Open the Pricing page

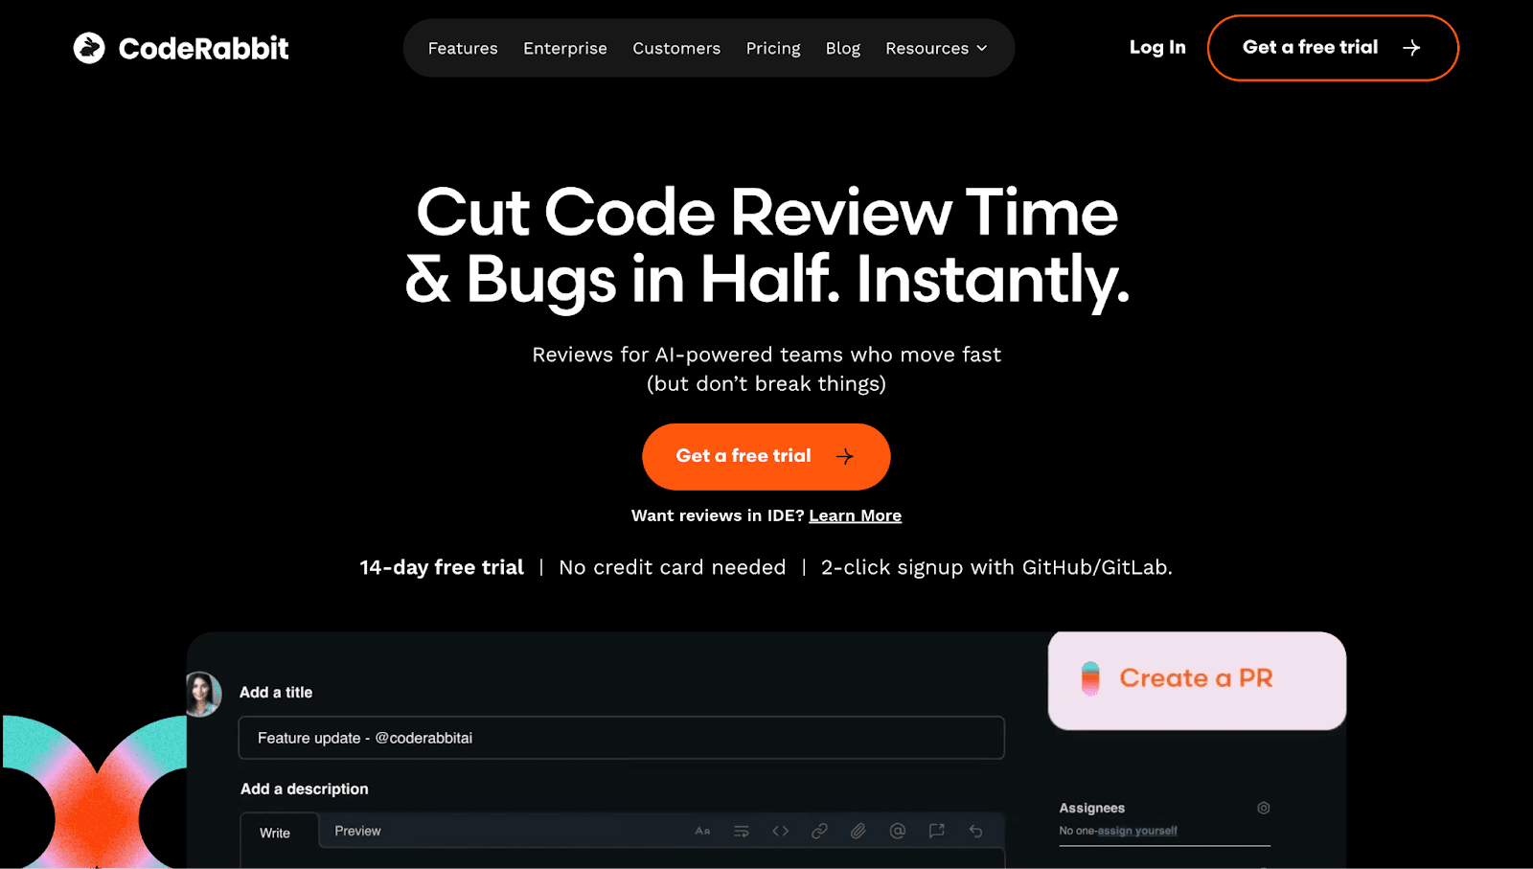(773, 48)
